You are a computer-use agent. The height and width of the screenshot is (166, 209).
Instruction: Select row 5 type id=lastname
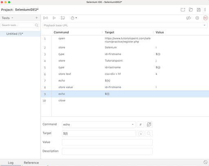(125, 67)
